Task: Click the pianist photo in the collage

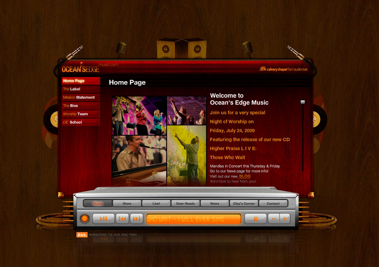Action: coord(139,159)
